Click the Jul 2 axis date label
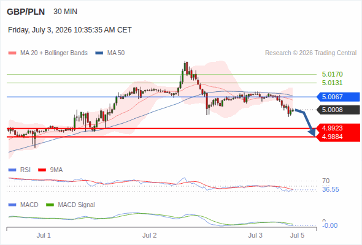 [x=150, y=235]
